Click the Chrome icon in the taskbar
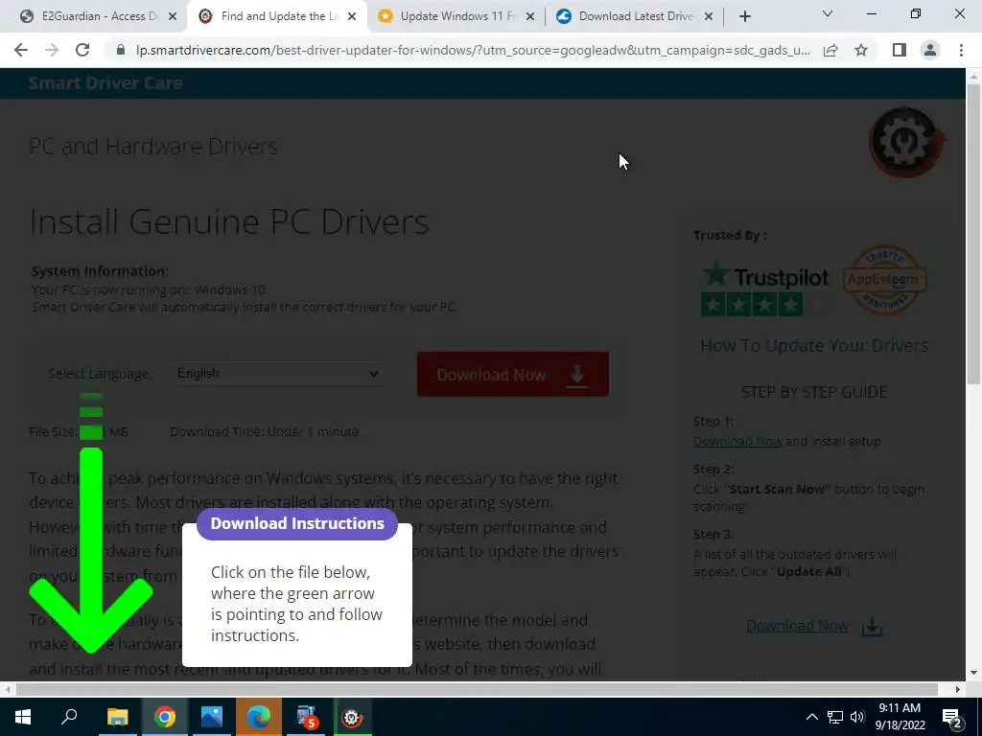 [165, 717]
